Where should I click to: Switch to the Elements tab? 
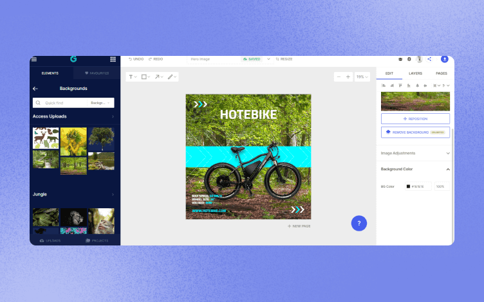50,73
